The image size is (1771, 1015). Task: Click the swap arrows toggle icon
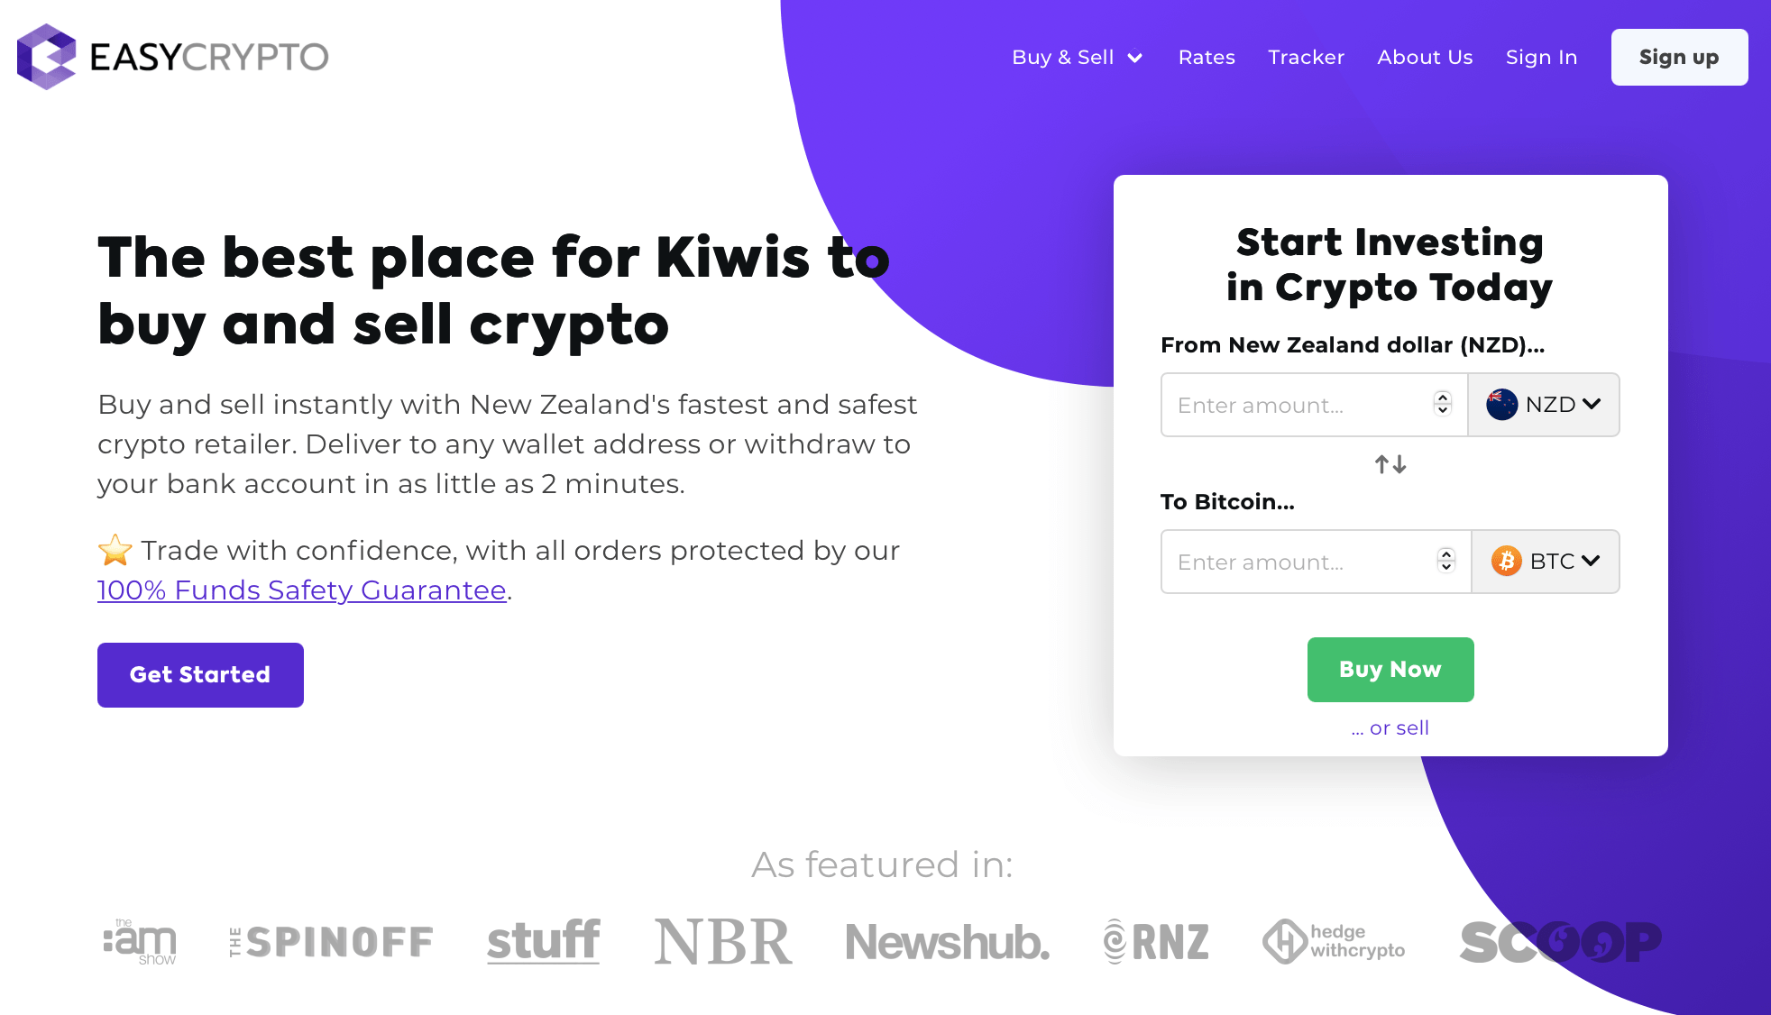coord(1390,464)
